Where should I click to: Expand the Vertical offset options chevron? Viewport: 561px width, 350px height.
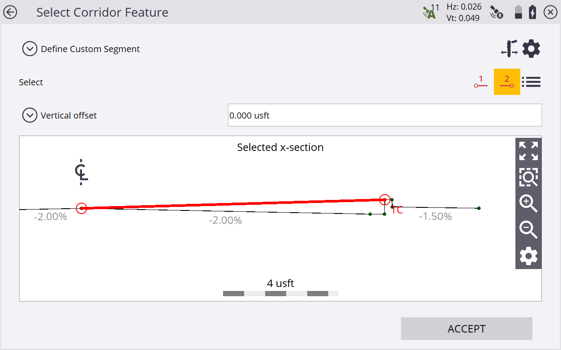[30, 115]
